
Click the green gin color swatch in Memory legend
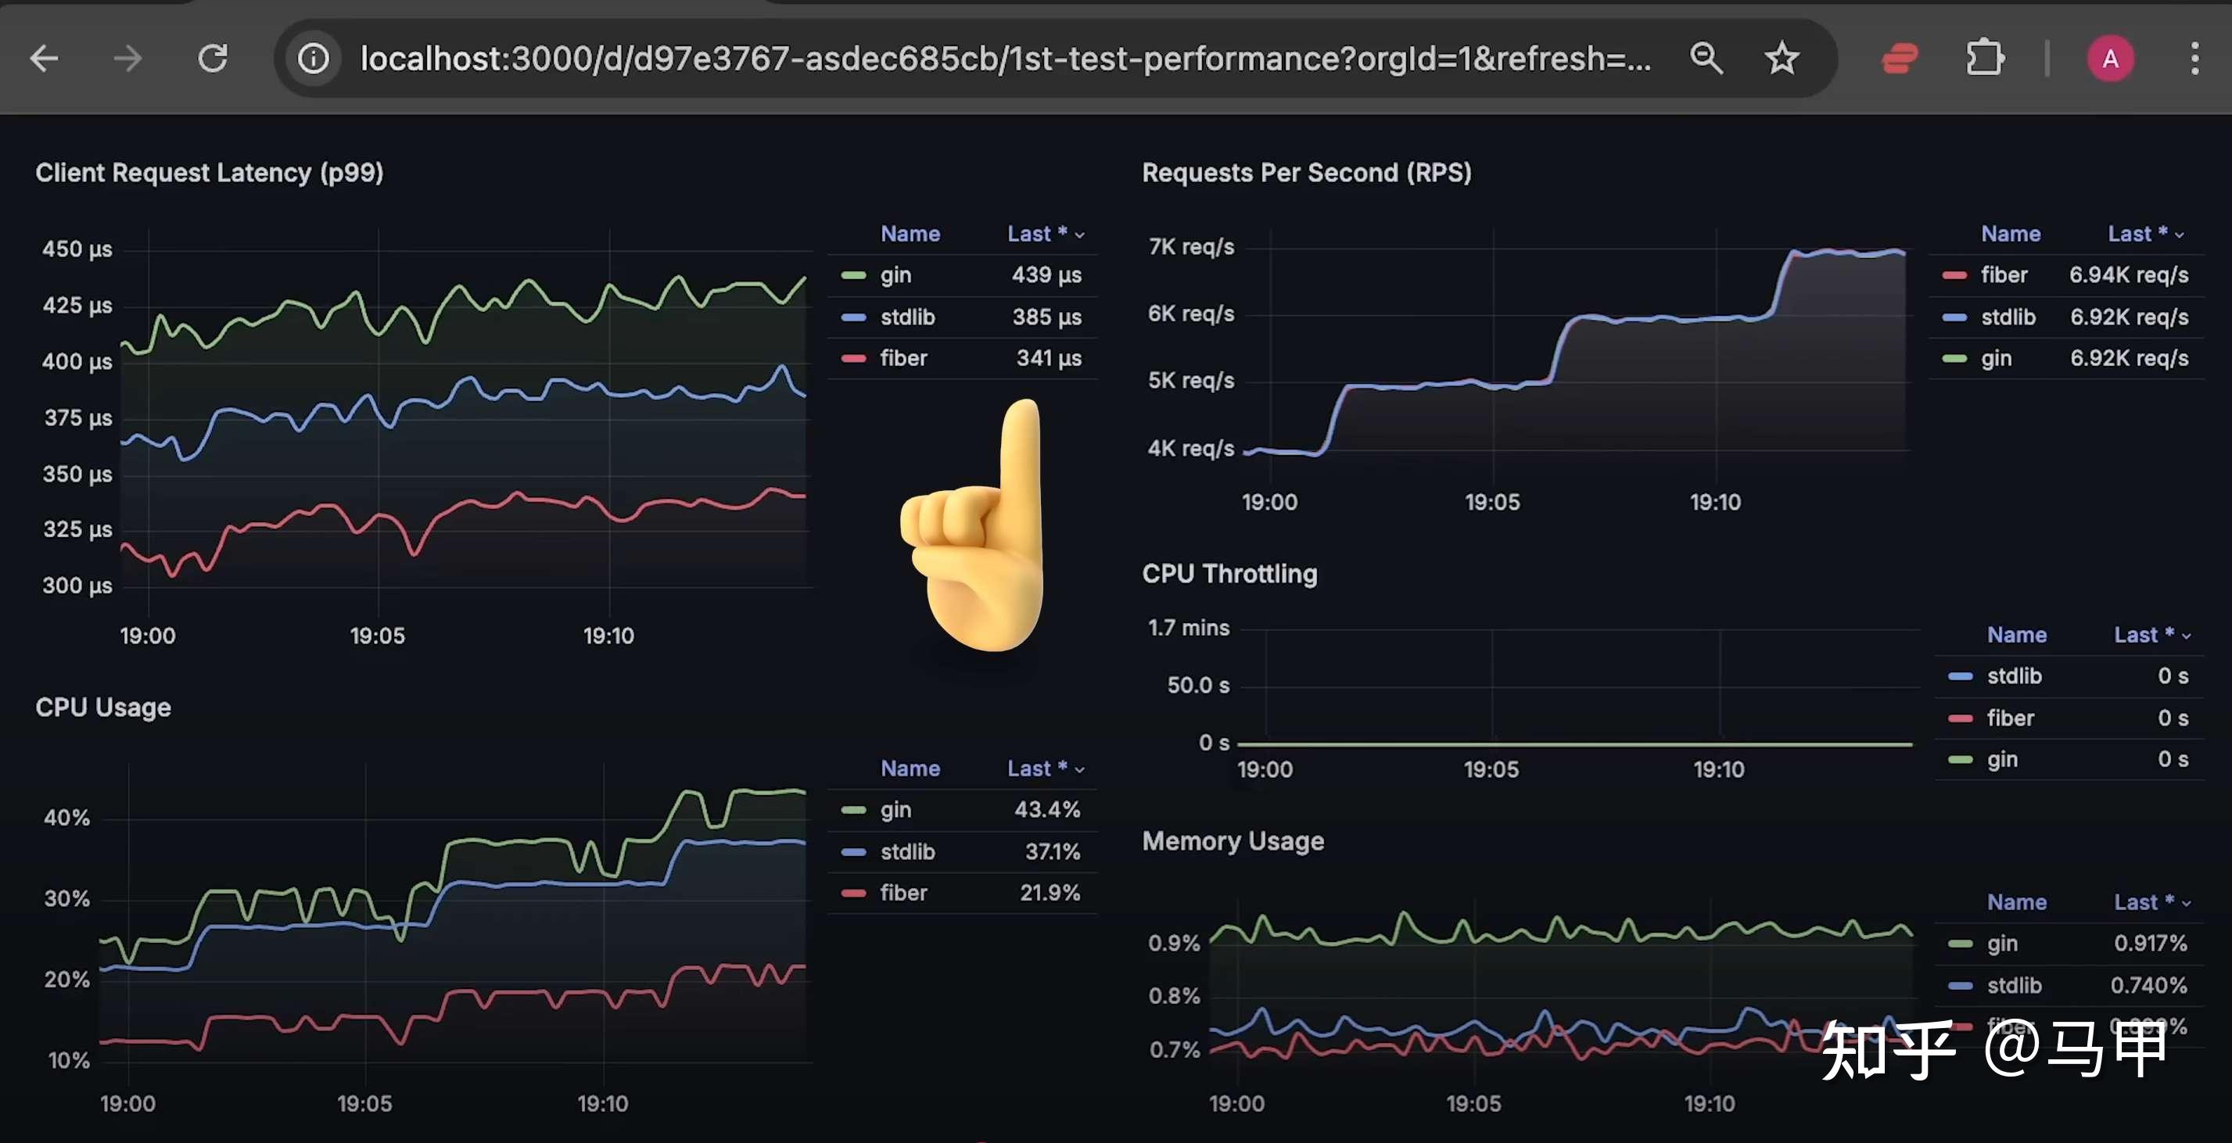(x=1960, y=944)
